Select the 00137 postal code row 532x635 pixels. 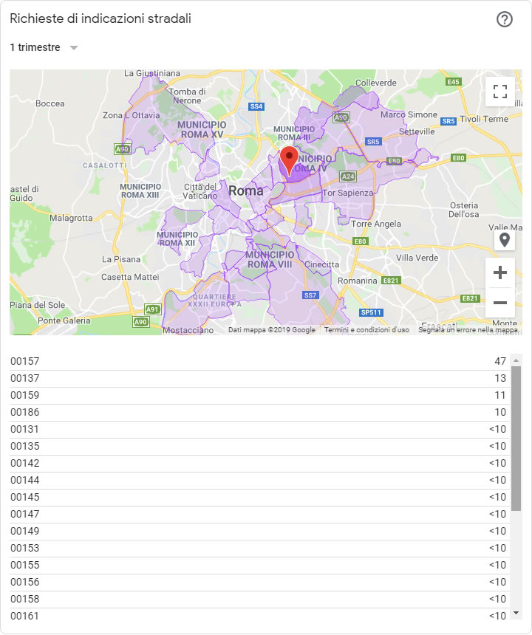tap(25, 378)
